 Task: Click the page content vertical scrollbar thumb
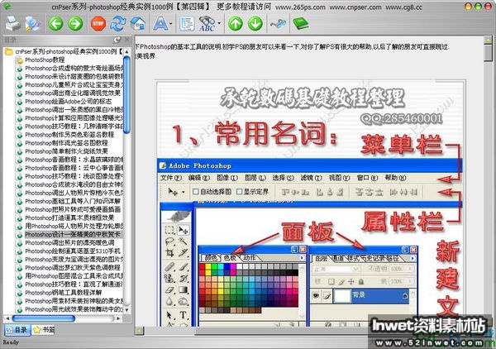489,54
